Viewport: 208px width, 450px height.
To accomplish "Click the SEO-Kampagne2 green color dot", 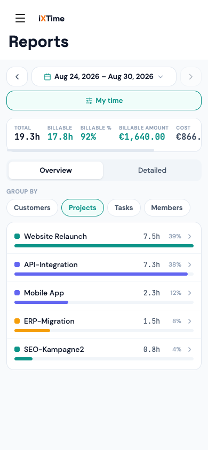I will pyautogui.click(x=17, y=349).
